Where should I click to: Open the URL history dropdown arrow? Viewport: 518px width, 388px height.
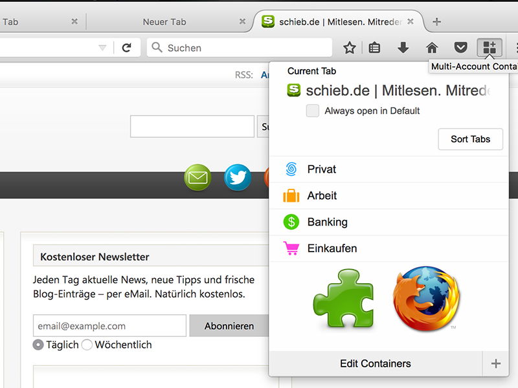point(102,48)
